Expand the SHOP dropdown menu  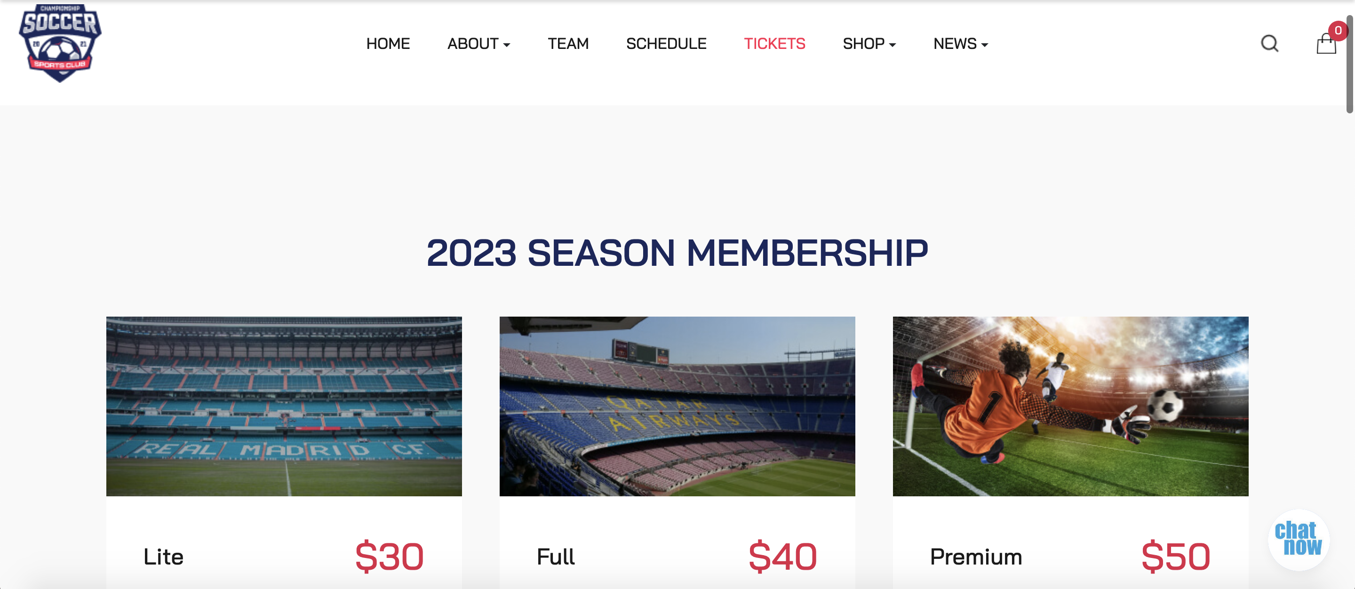point(869,44)
